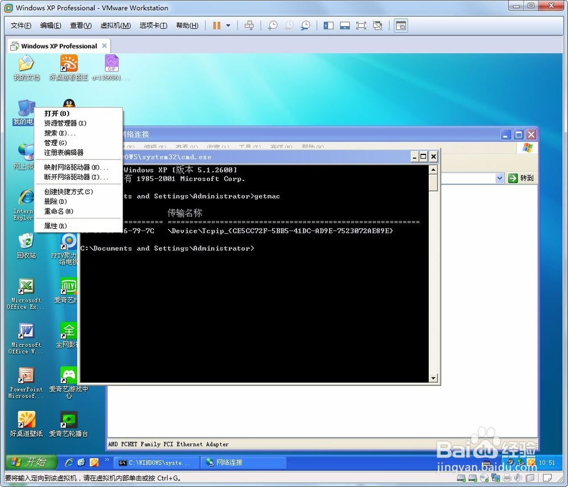568x487 pixels.
Task: Click the 爱奇艺轮播台 desktop icon
Action: [69, 423]
